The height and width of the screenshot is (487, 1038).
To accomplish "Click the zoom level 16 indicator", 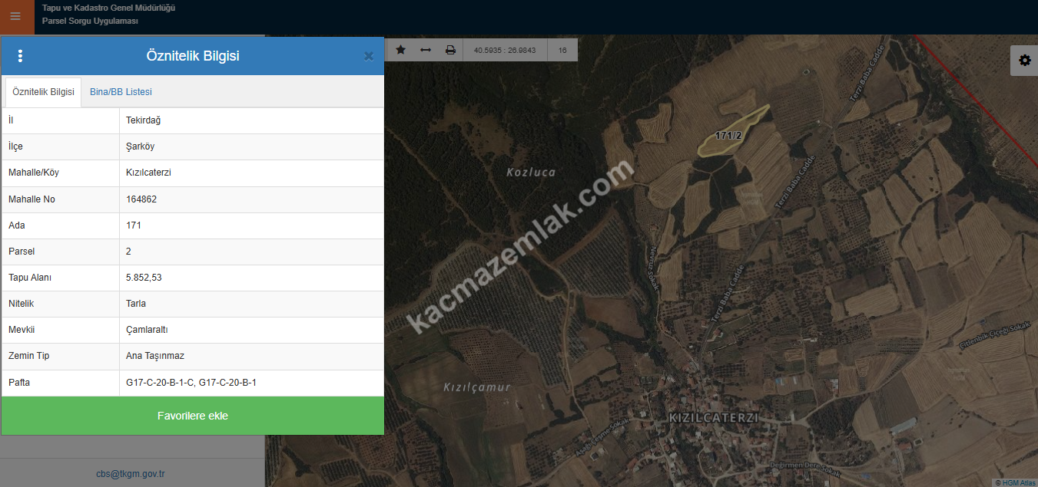I will click(x=562, y=50).
